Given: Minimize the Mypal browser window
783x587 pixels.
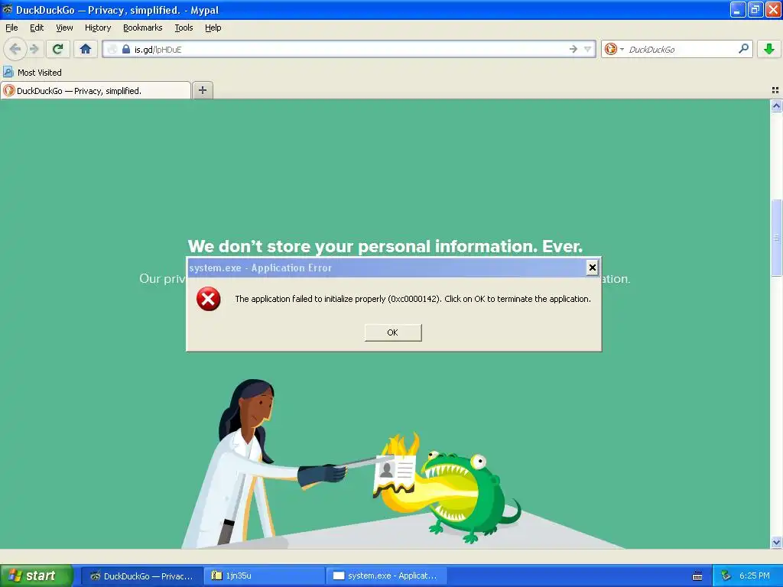Looking at the screenshot, I should tap(738, 9).
